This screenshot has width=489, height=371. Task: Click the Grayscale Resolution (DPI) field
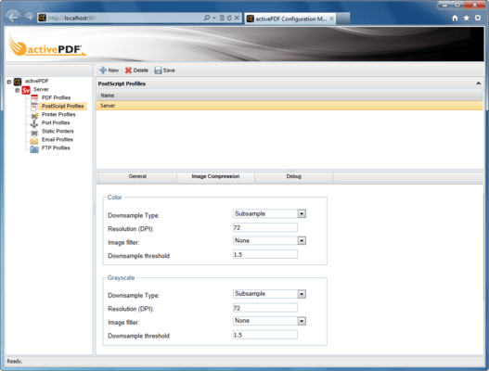(265, 308)
